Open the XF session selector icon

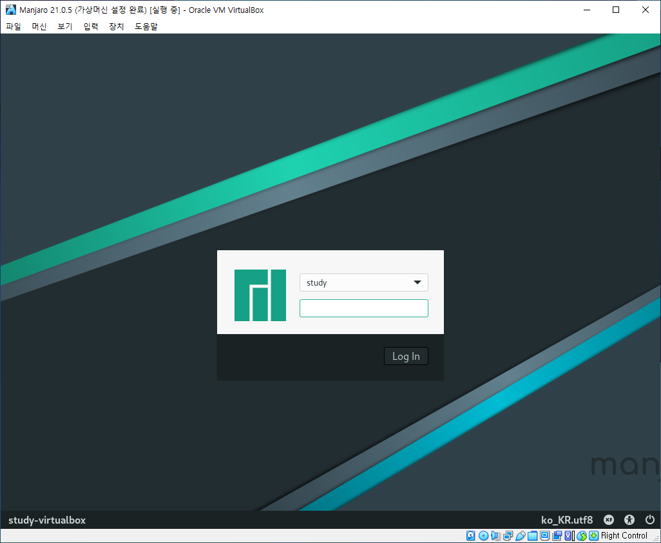tap(609, 520)
